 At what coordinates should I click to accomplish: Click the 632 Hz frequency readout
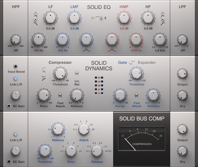[x=63, y=51]
